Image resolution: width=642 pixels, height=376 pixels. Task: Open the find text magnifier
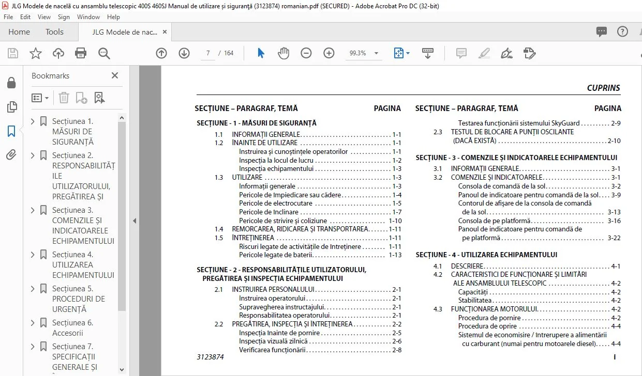[104, 53]
